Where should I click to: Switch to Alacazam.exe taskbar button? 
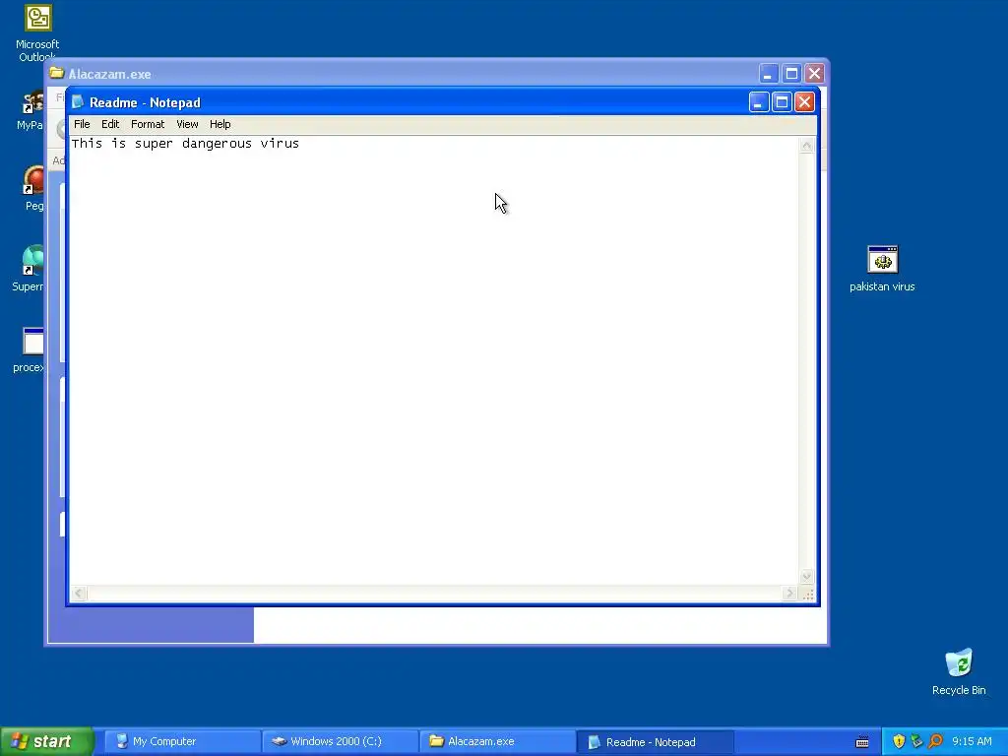pos(497,741)
